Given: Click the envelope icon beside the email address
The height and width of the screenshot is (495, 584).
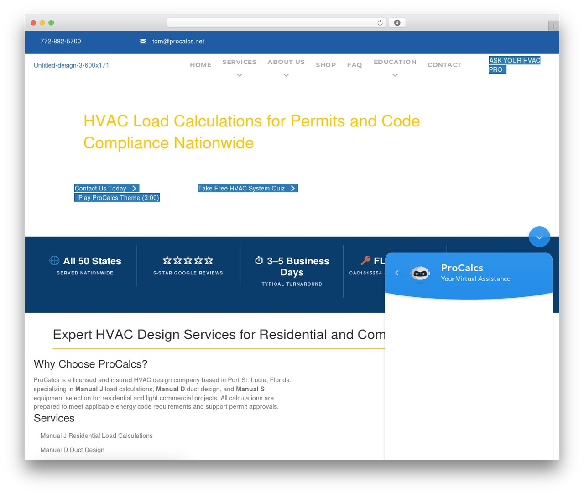Looking at the screenshot, I should click(x=143, y=41).
